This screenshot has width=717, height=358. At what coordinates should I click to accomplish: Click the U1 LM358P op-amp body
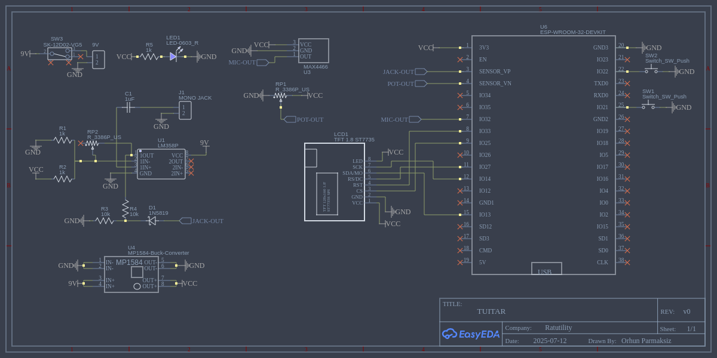[161, 164]
